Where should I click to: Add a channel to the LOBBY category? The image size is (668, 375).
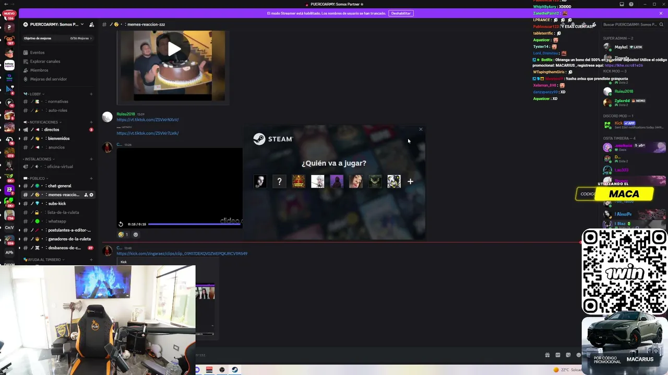[91, 94]
